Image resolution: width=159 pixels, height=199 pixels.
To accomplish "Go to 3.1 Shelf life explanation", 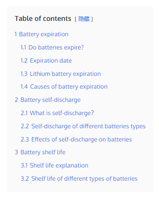I will (55, 165).
